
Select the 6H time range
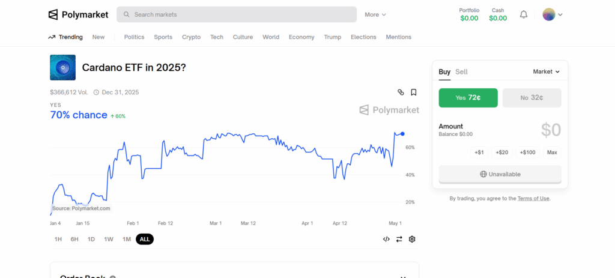click(74, 239)
